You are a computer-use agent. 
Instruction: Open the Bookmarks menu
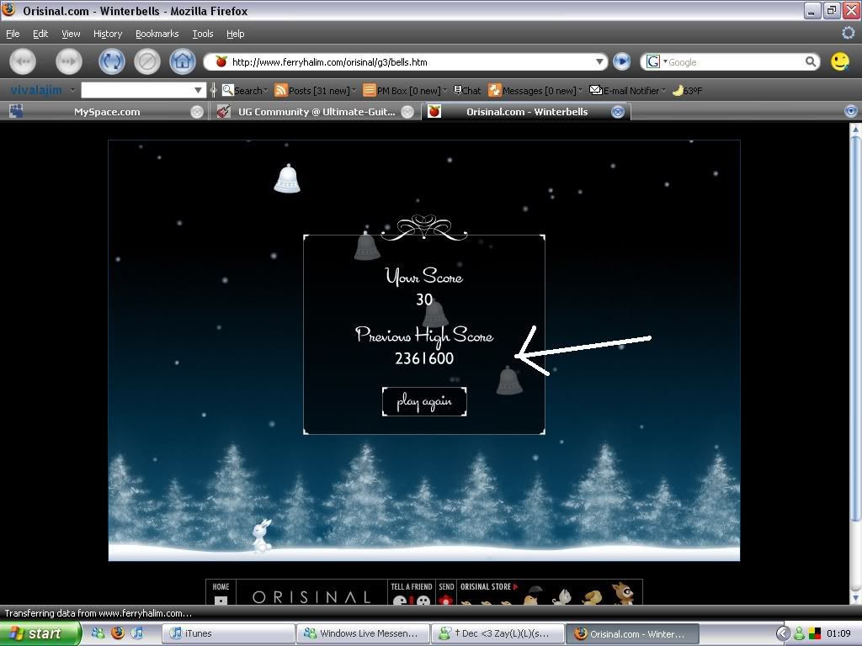157,34
